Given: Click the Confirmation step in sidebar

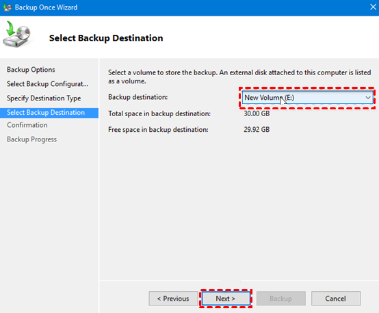Looking at the screenshot, I should click(27, 125).
